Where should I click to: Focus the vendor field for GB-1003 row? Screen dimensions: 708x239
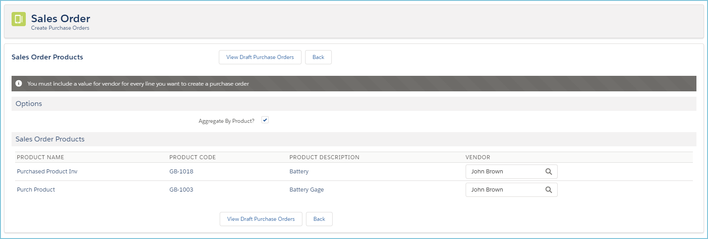click(503, 190)
